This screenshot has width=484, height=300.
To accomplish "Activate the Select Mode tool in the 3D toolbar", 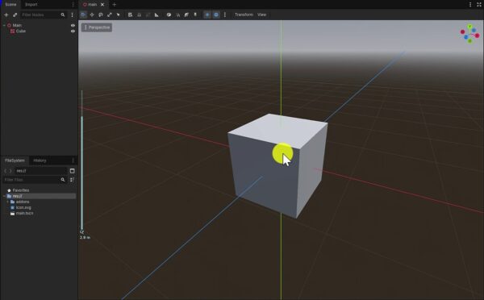I will tap(83, 15).
